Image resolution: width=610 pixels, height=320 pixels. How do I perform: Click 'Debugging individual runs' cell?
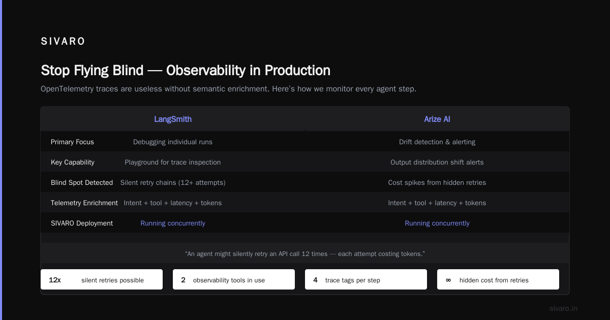pyautogui.click(x=173, y=142)
